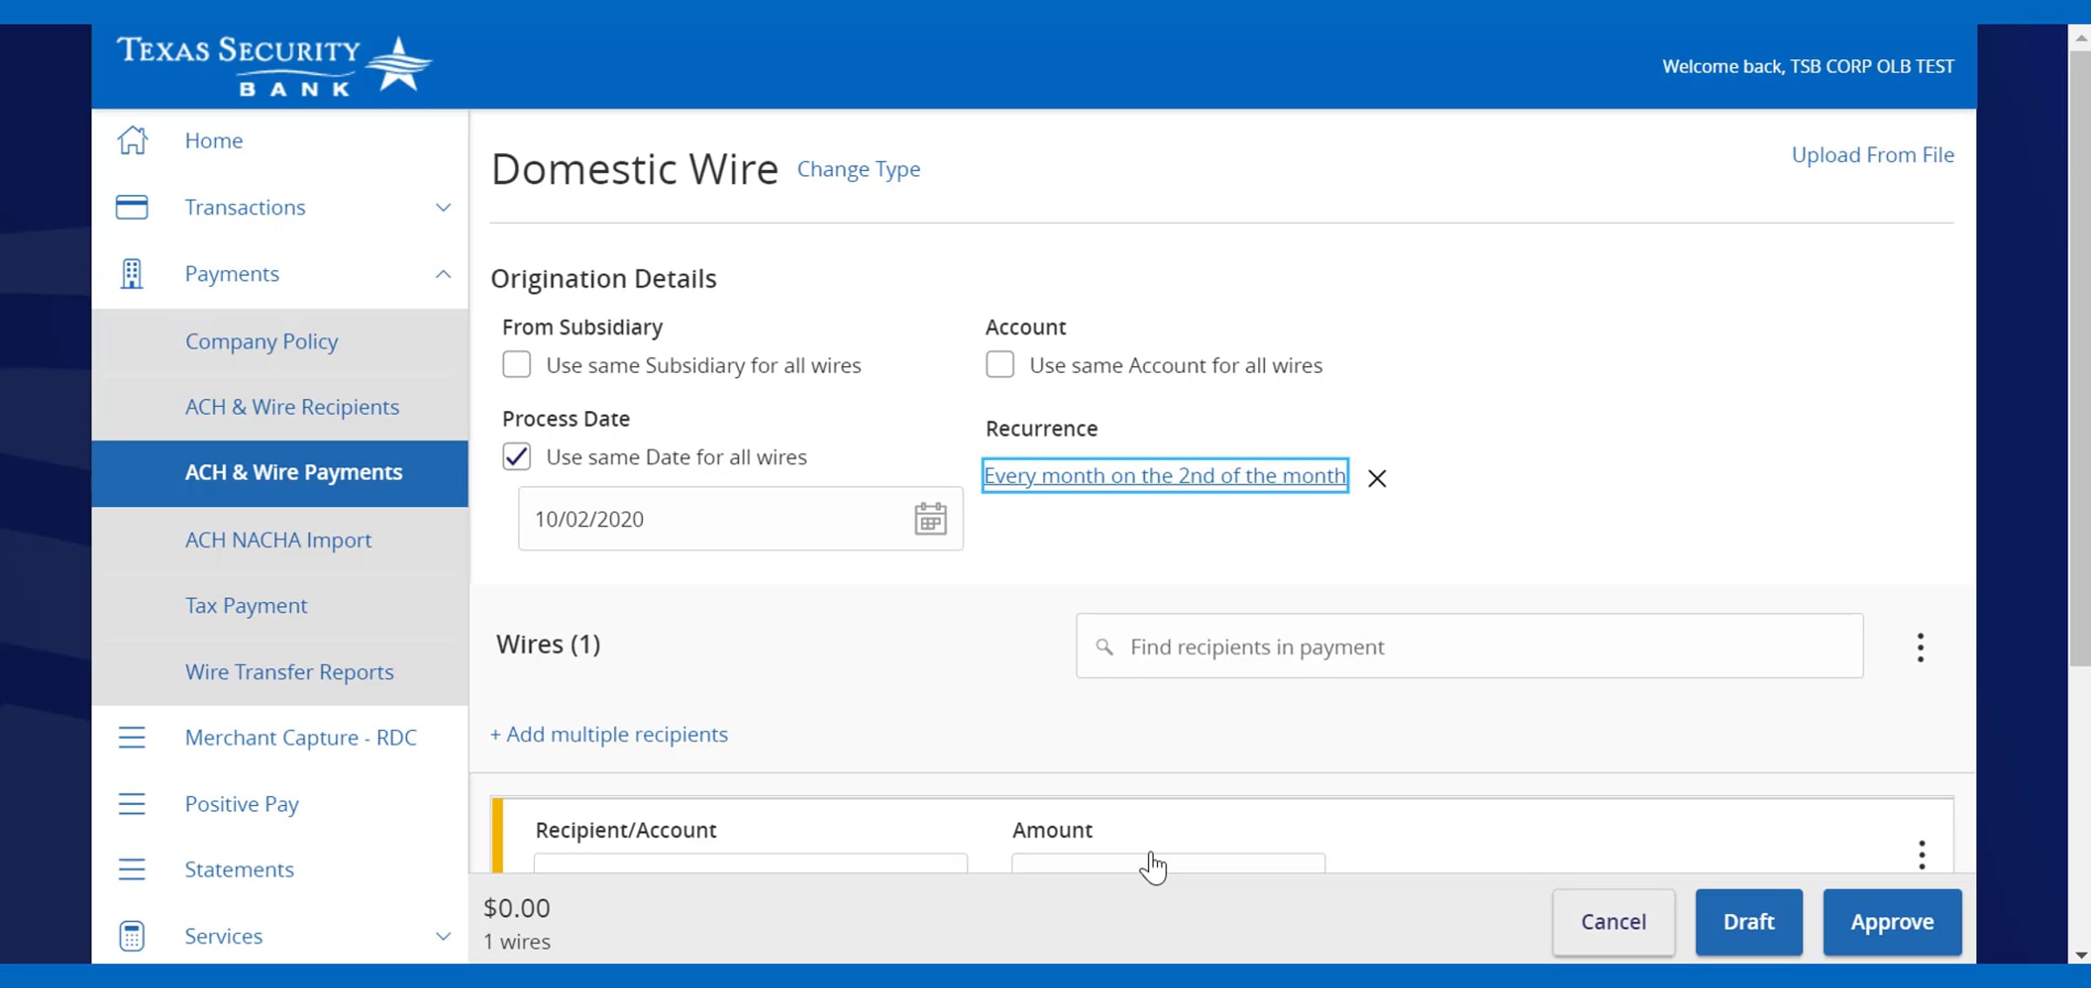Uncheck Use same Date for all wires
The image size is (2091, 988).
(517, 457)
